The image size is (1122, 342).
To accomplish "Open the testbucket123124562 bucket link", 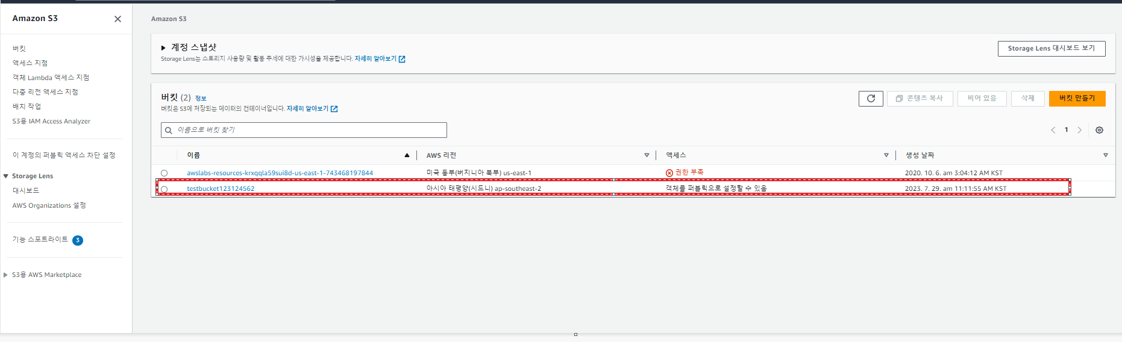I will pyautogui.click(x=221, y=189).
